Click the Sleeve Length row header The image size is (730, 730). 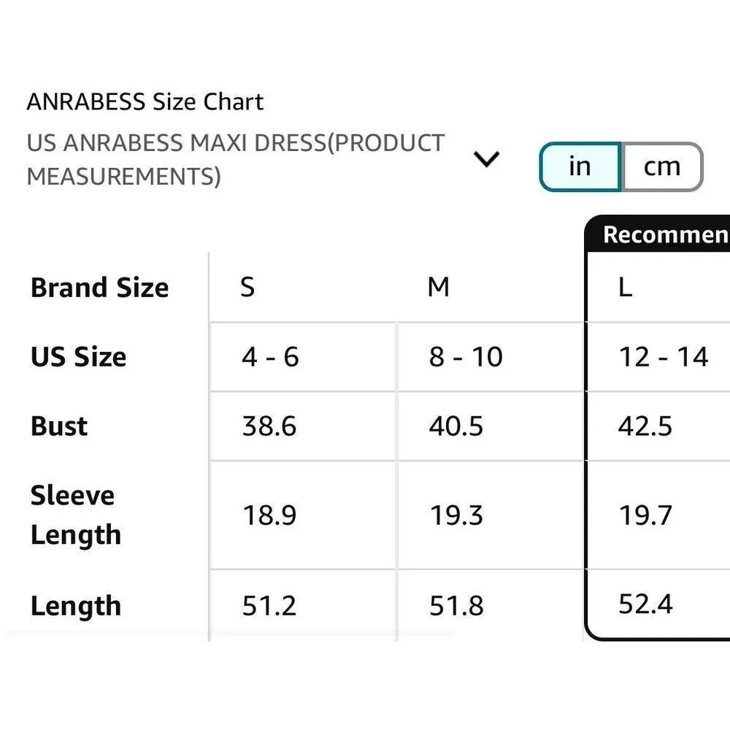(x=75, y=515)
